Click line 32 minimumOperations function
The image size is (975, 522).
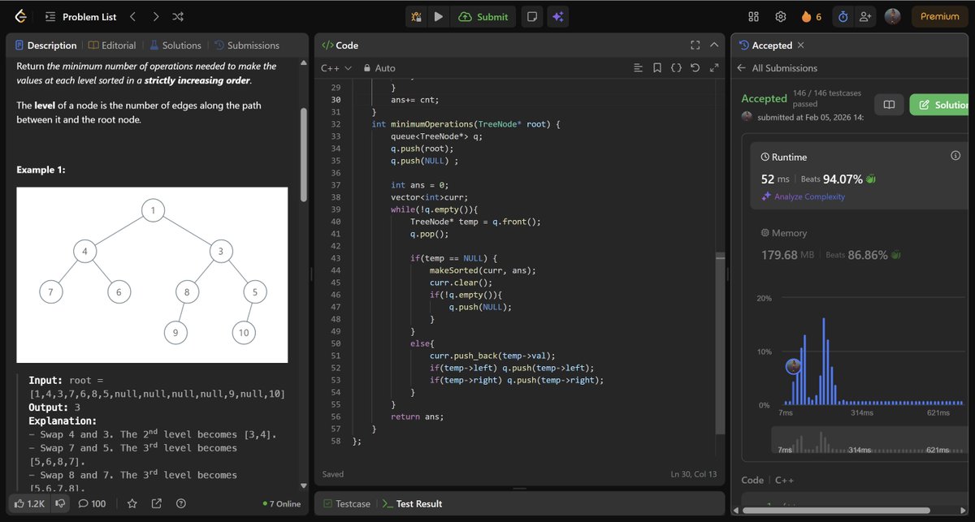click(466, 124)
